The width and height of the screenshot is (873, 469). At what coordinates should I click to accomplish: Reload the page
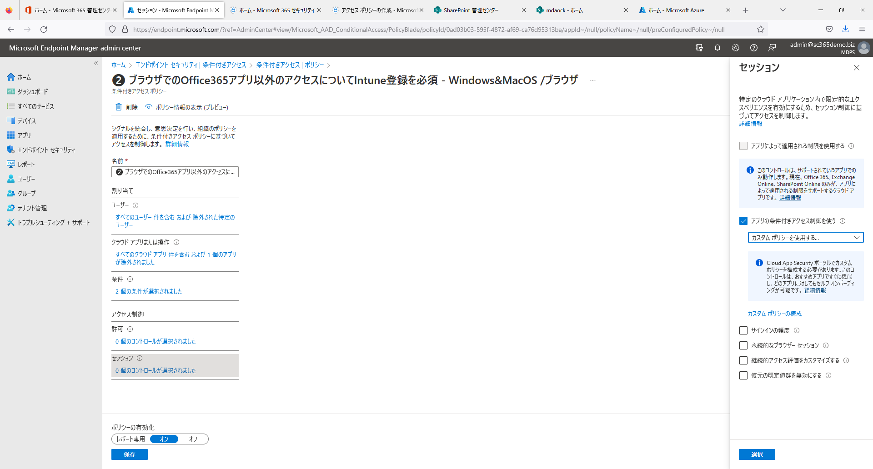(x=44, y=30)
